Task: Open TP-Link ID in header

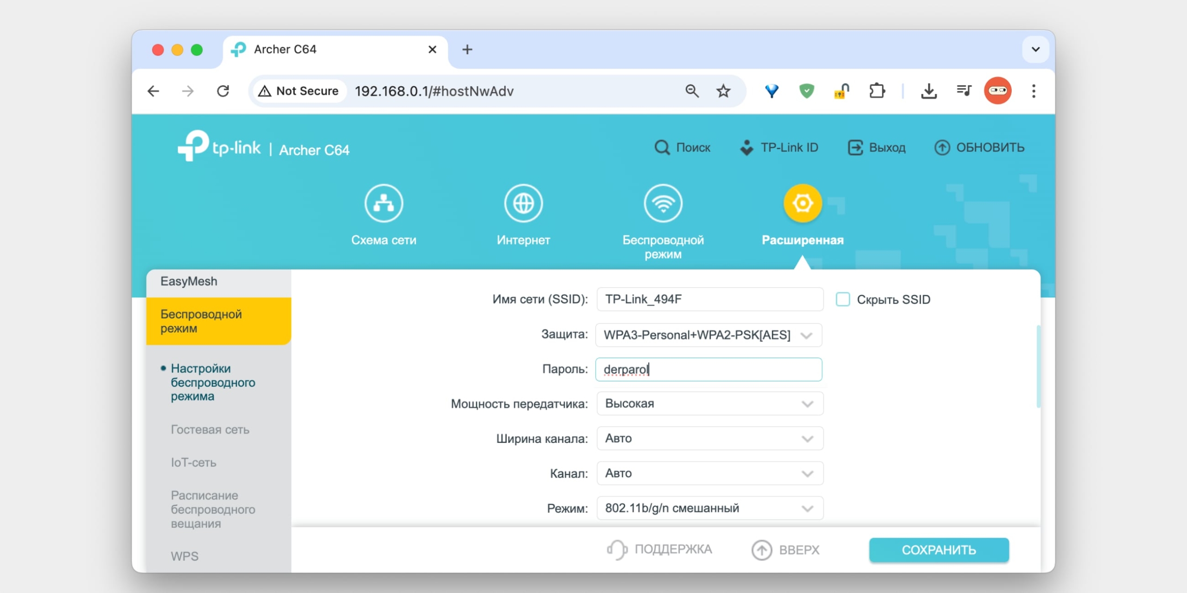Action: coord(779,147)
